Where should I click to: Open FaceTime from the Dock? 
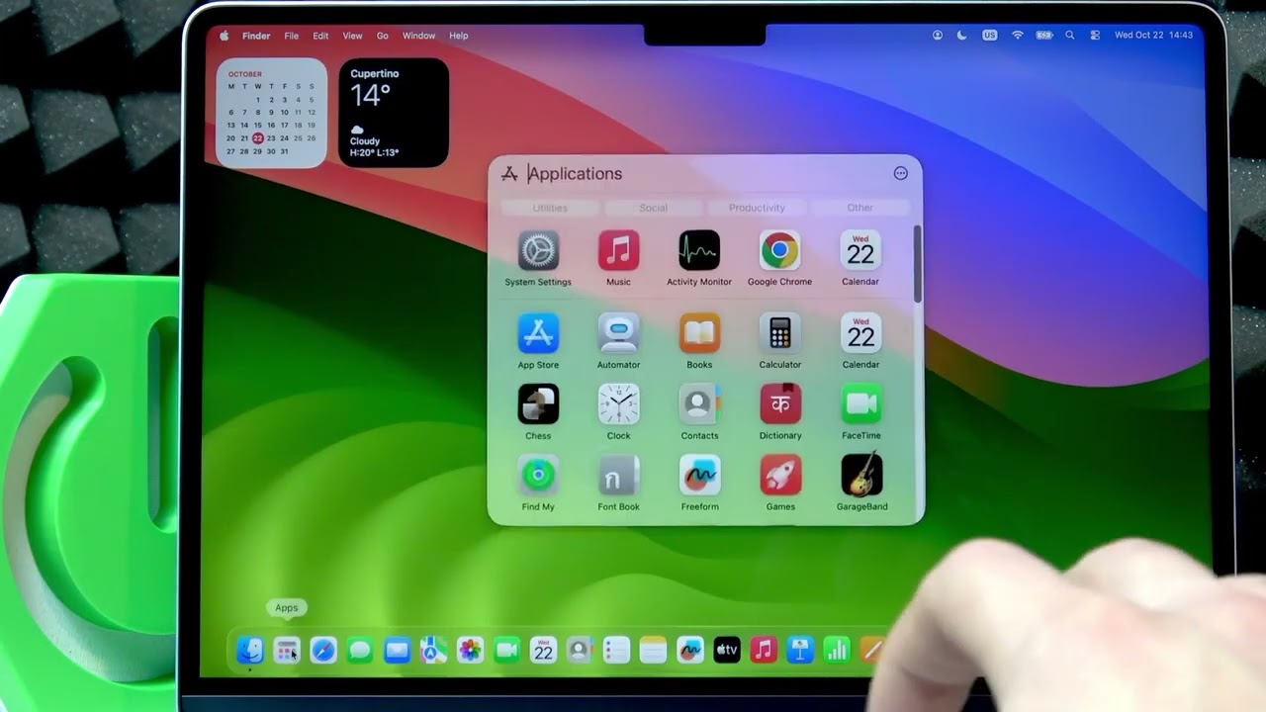click(506, 650)
